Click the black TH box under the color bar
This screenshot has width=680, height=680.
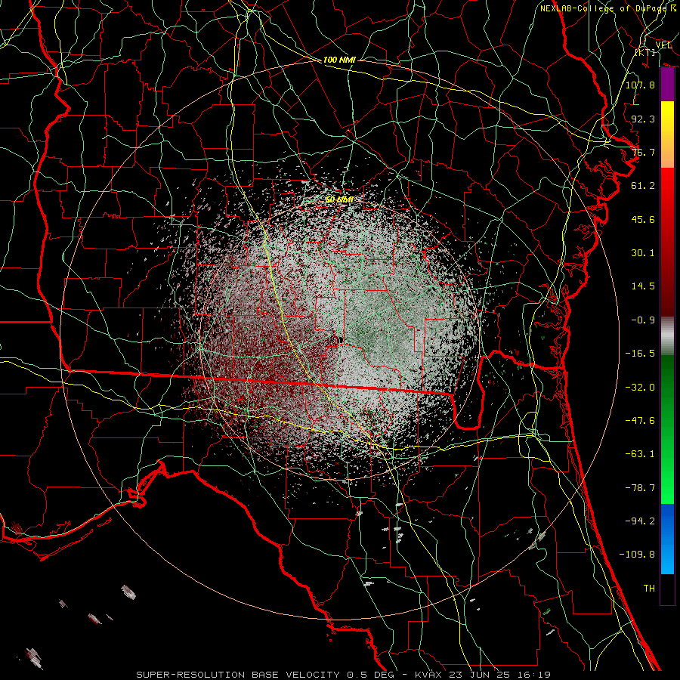(x=667, y=590)
